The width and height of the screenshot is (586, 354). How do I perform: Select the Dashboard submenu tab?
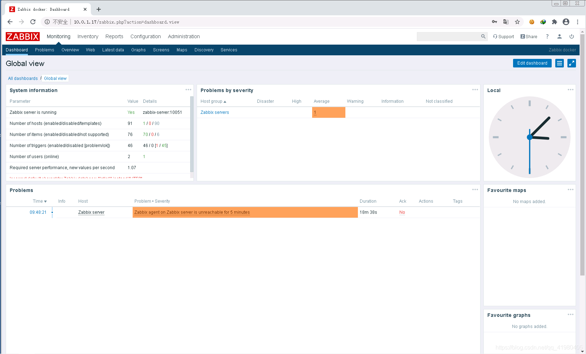(x=17, y=50)
